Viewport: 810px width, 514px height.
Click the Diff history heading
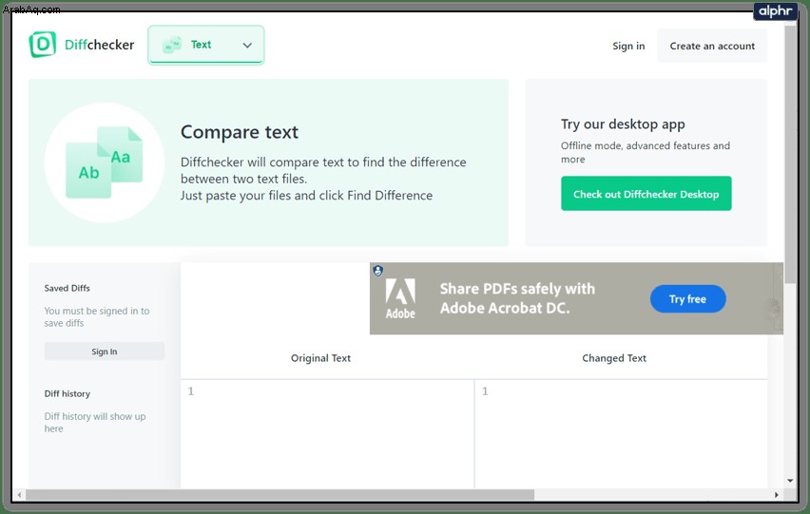point(67,393)
